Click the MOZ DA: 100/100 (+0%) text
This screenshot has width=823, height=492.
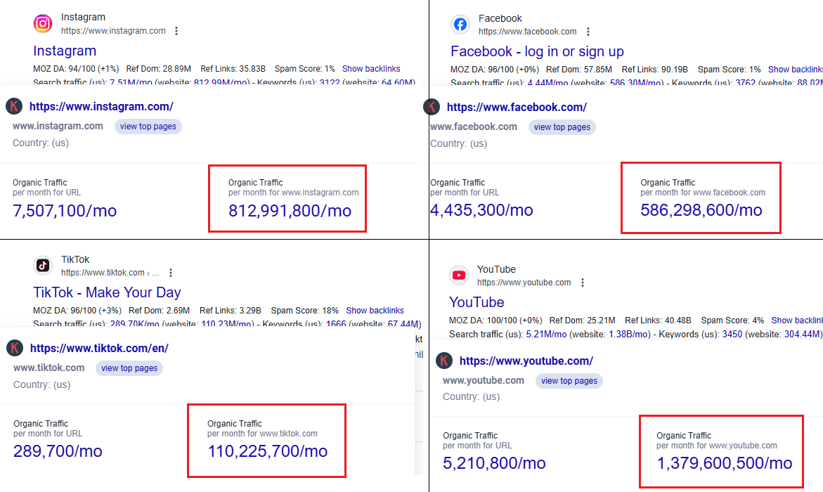coord(495,321)
